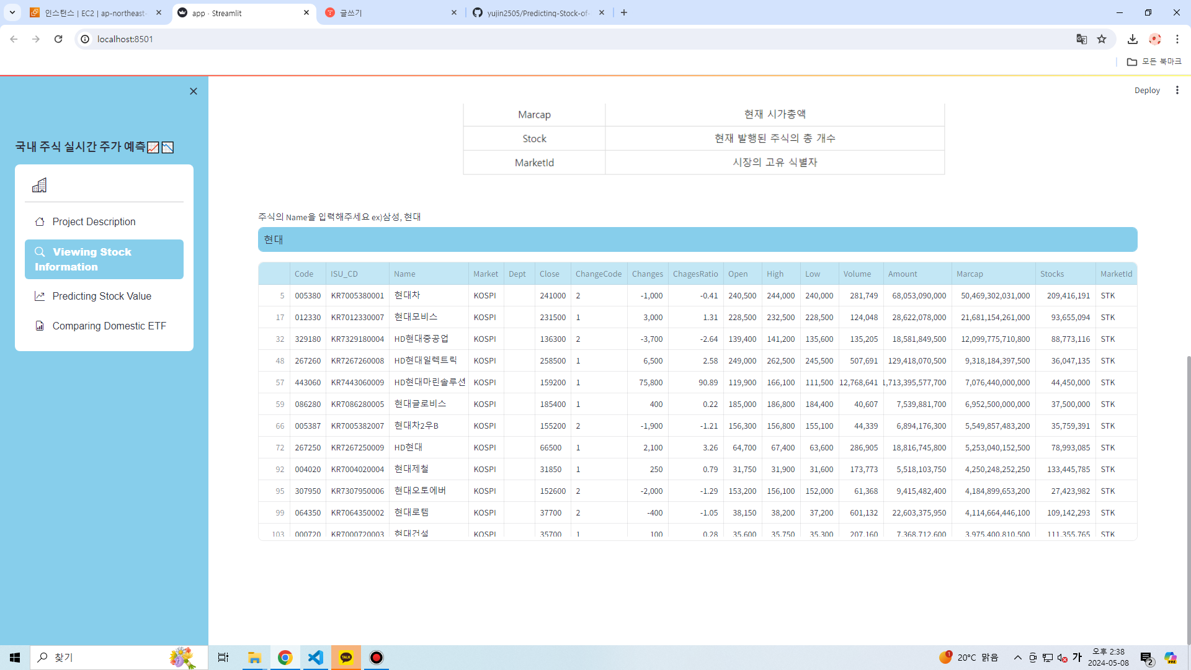Image resolution: width=1191 pixels, height=670 pixels.
Task: Open Visual Studio Code from taskbar
Action: [316, 657]
